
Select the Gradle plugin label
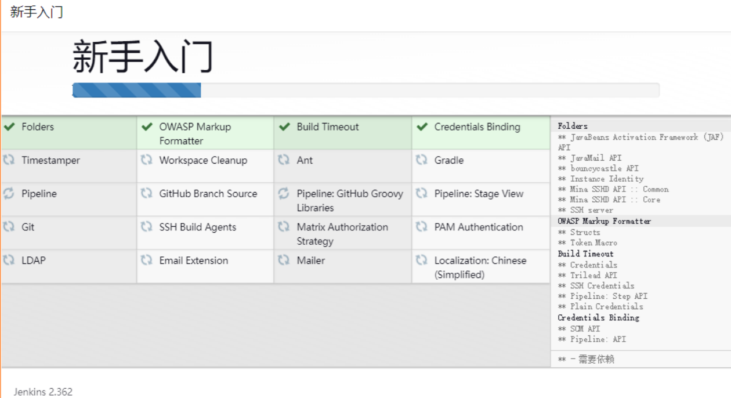click(x=449, y=160)
